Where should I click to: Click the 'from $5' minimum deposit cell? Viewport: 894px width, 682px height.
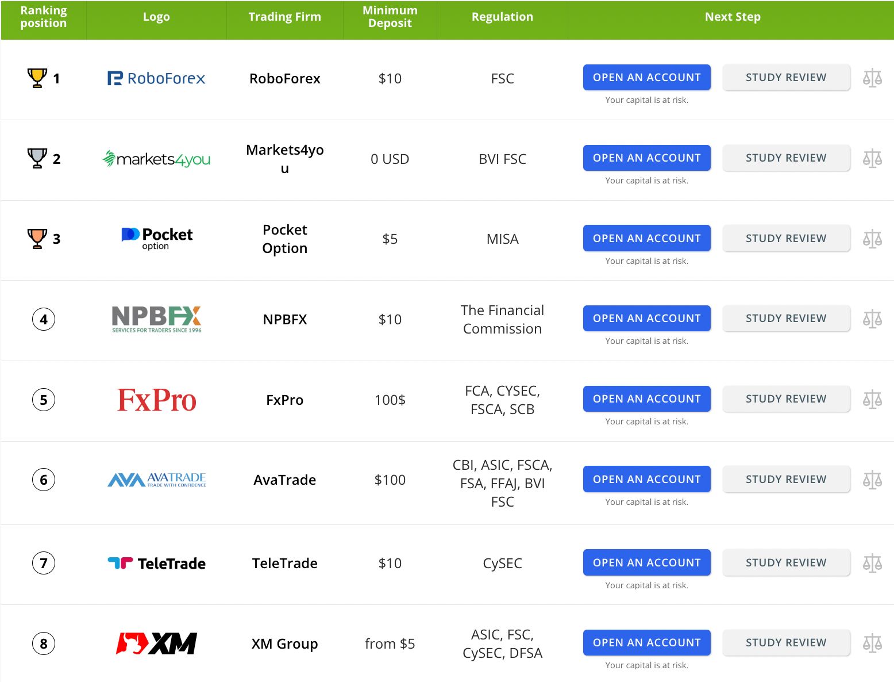point(390,643)
